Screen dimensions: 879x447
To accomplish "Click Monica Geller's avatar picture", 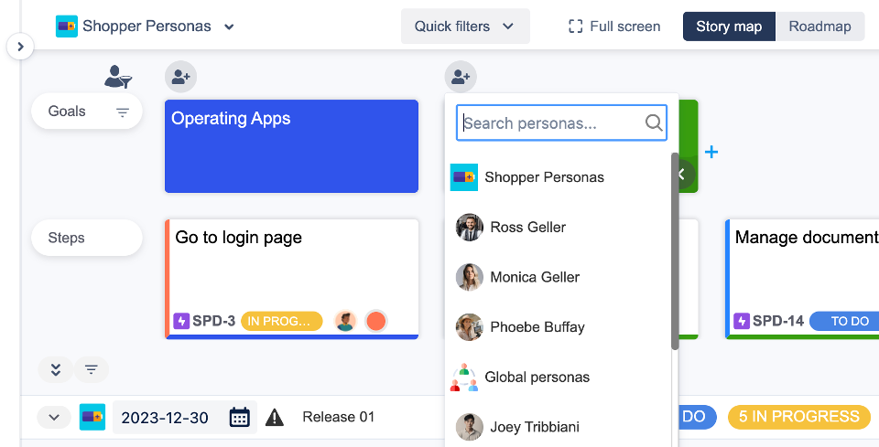I will point(469,277).
